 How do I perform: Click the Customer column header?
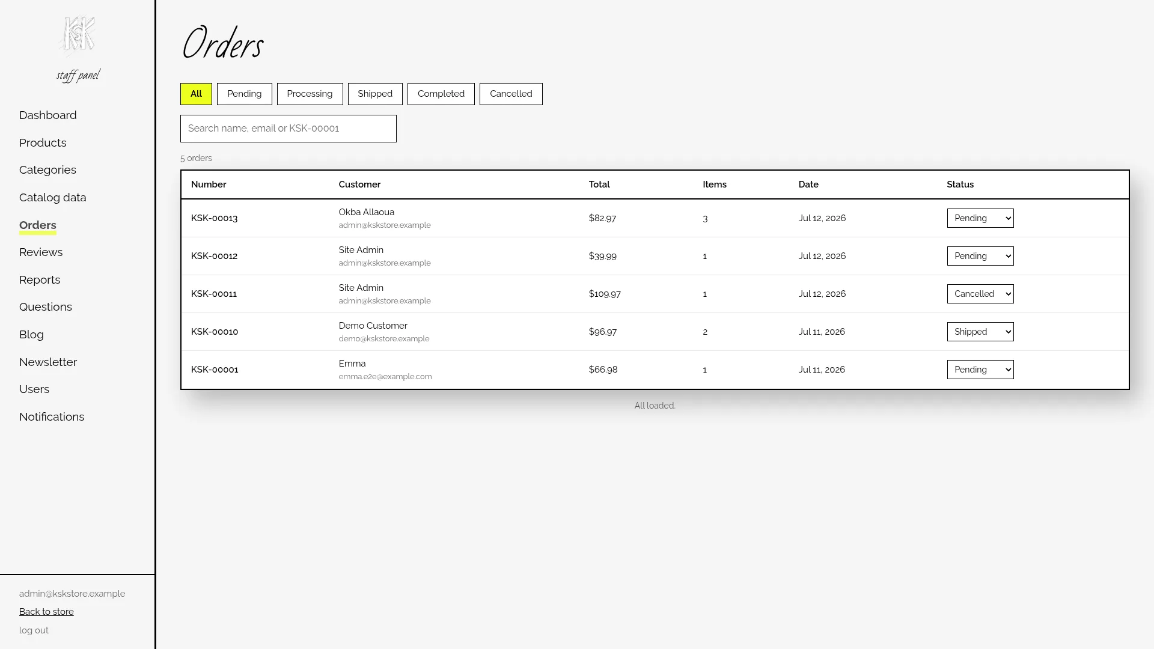(x=359, y=184)
